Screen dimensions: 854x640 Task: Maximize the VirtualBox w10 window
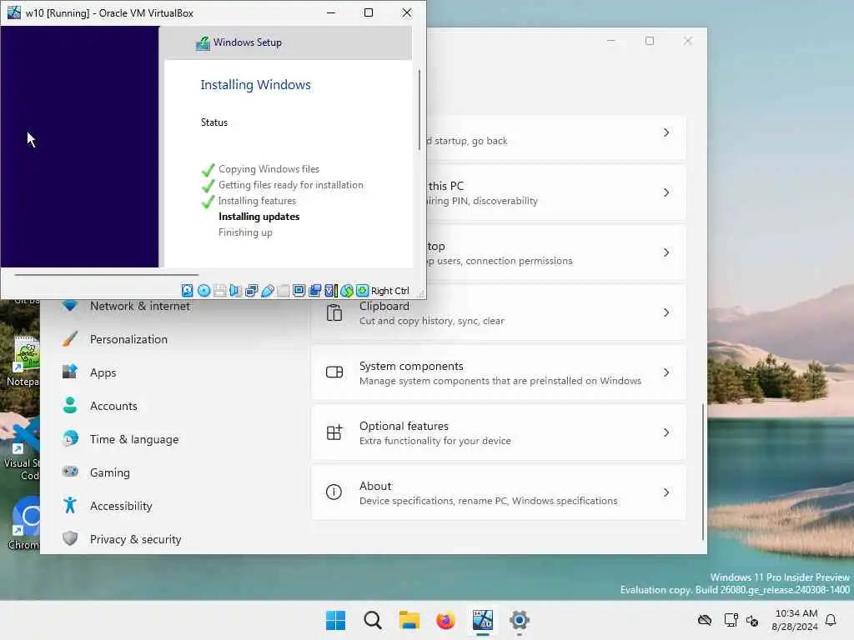click(x=369, y=12)
